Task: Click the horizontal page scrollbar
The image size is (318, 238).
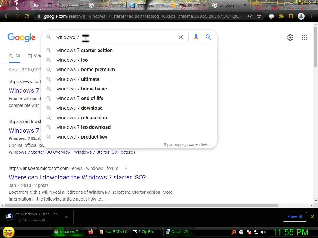Action: point(141,206)
